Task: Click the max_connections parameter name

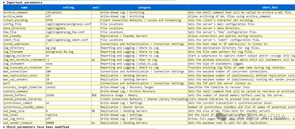Action: click(x=16, y=71)
